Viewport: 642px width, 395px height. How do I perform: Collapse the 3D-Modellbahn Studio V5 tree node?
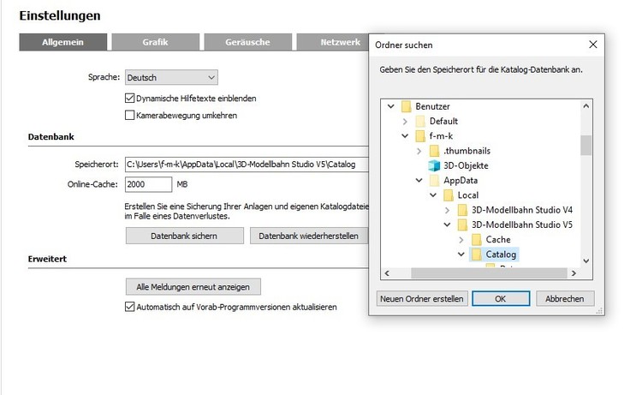(x=448, y=225)
